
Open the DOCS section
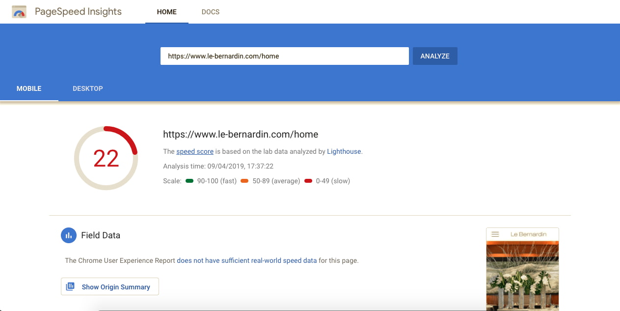coord(210,12)
